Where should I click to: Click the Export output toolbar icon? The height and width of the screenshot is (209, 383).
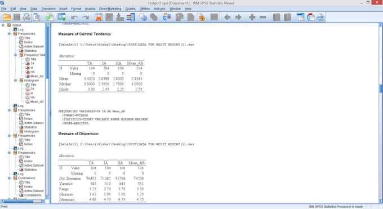coord(50,17)
